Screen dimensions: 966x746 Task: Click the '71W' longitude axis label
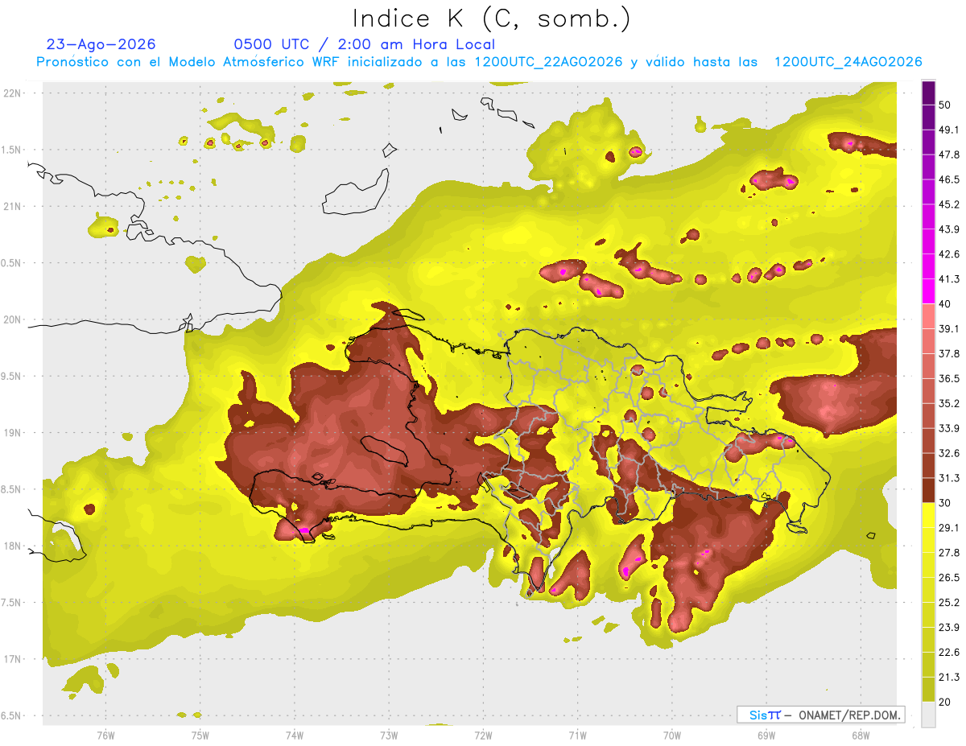pos(577,736)
